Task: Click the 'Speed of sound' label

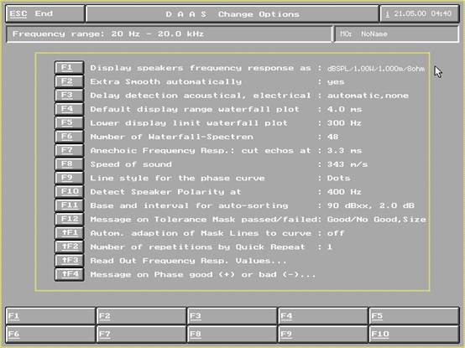Action: (x=131, y=164)
